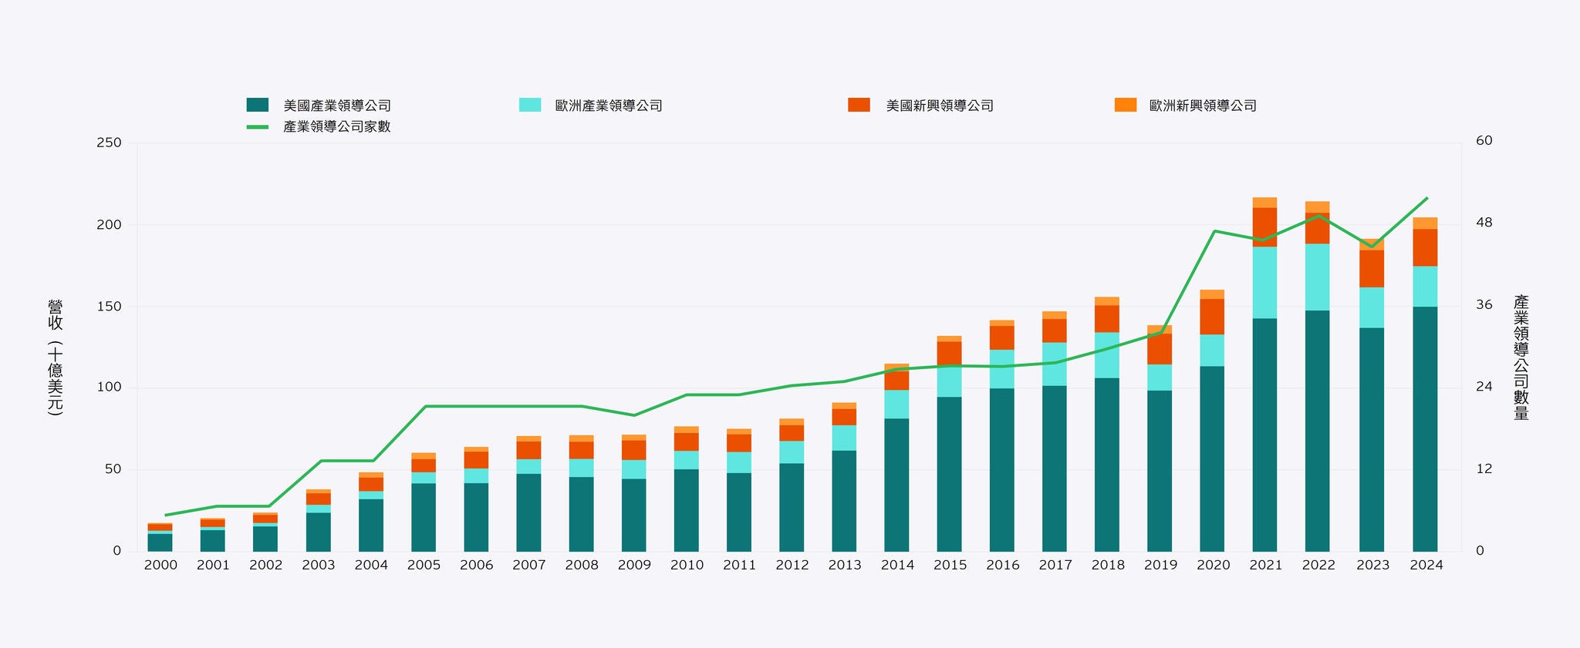Click the cyan swatch for 歐洲產業領導公司

tap(530, 105)
